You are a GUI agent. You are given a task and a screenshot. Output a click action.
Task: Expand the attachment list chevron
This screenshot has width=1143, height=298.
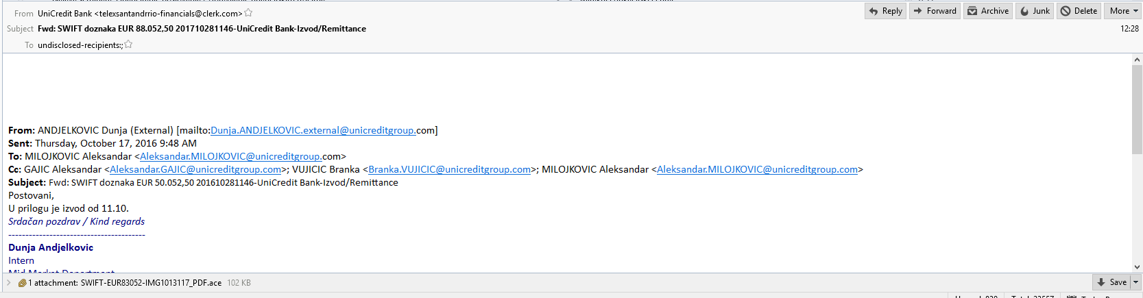9,282
